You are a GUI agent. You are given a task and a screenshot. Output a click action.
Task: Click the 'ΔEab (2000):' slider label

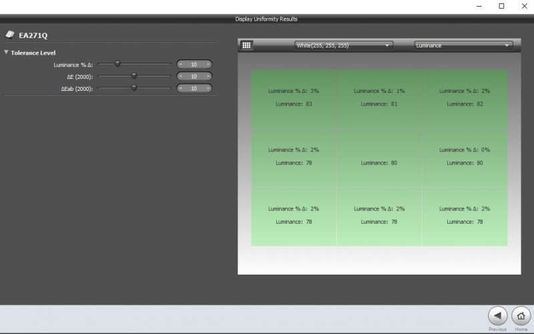coord(77,89)
